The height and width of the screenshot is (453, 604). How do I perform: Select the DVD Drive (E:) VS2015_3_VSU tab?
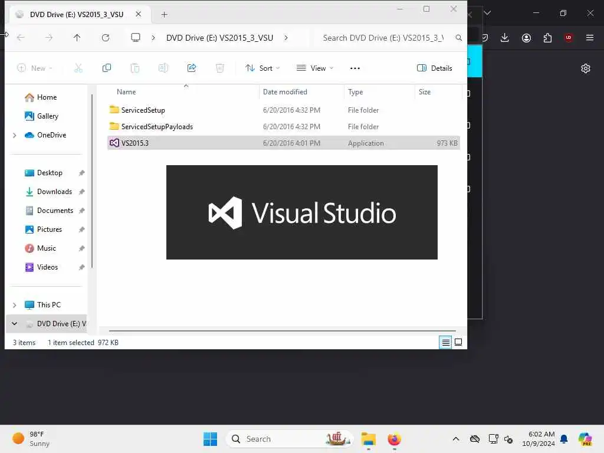(77, 15)
